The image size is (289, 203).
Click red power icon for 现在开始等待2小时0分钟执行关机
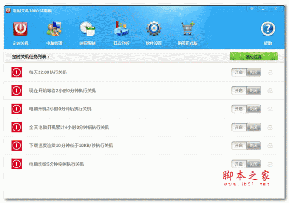click(16, 90)
